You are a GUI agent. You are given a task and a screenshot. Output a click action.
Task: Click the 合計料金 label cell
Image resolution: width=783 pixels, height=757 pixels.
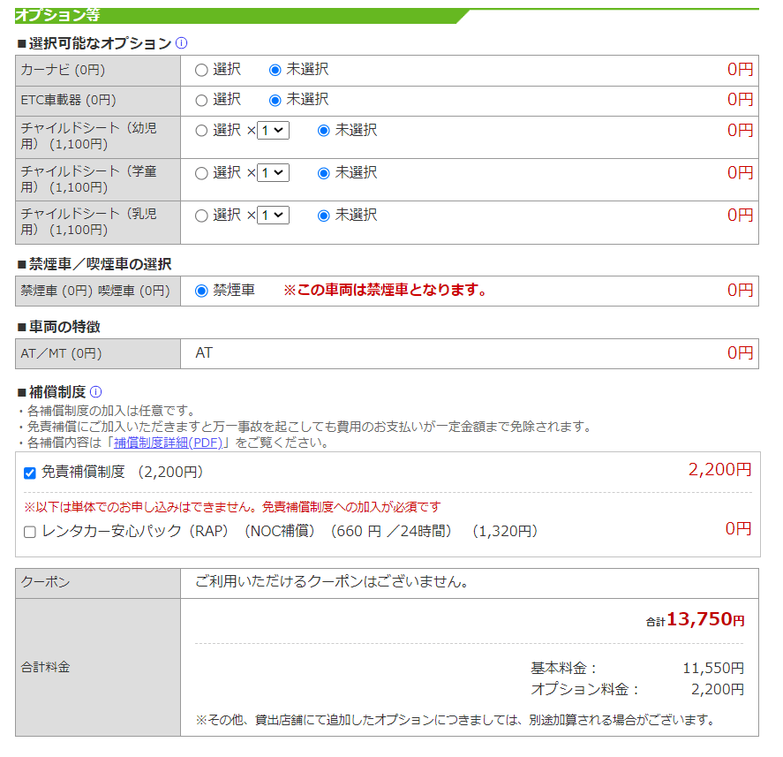98,667
